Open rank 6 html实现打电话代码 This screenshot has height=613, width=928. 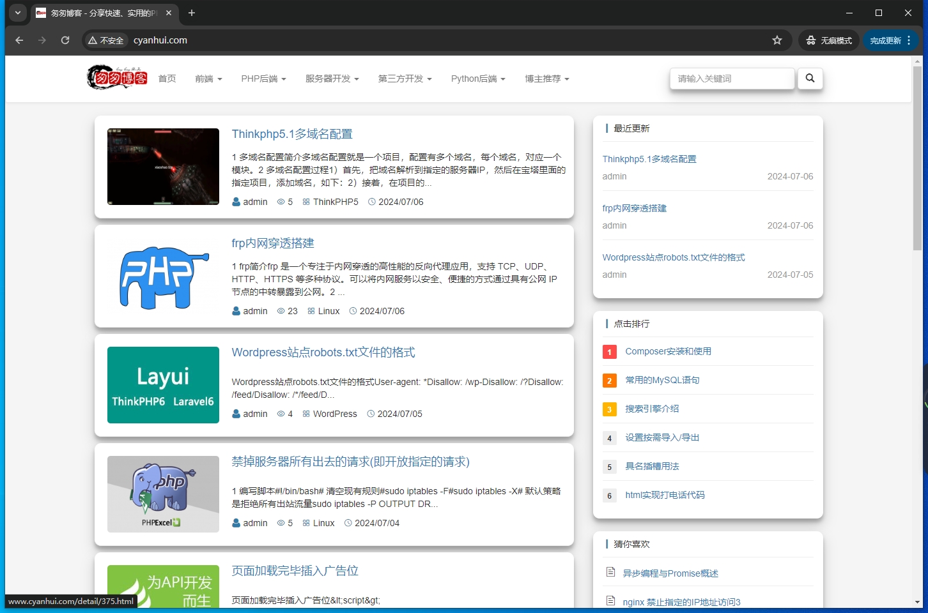(x=665, y=495)
